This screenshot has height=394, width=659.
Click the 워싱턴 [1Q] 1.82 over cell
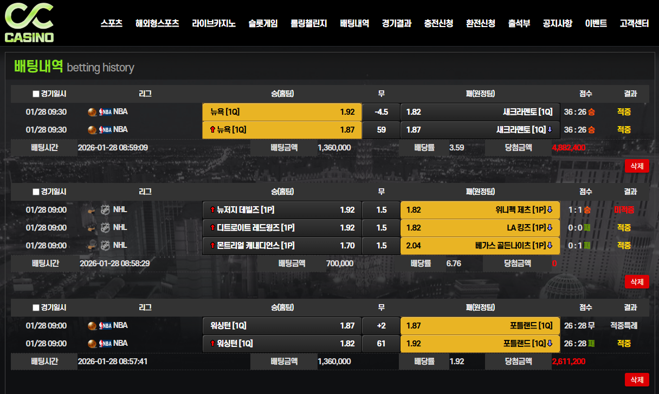pos(282,344)
